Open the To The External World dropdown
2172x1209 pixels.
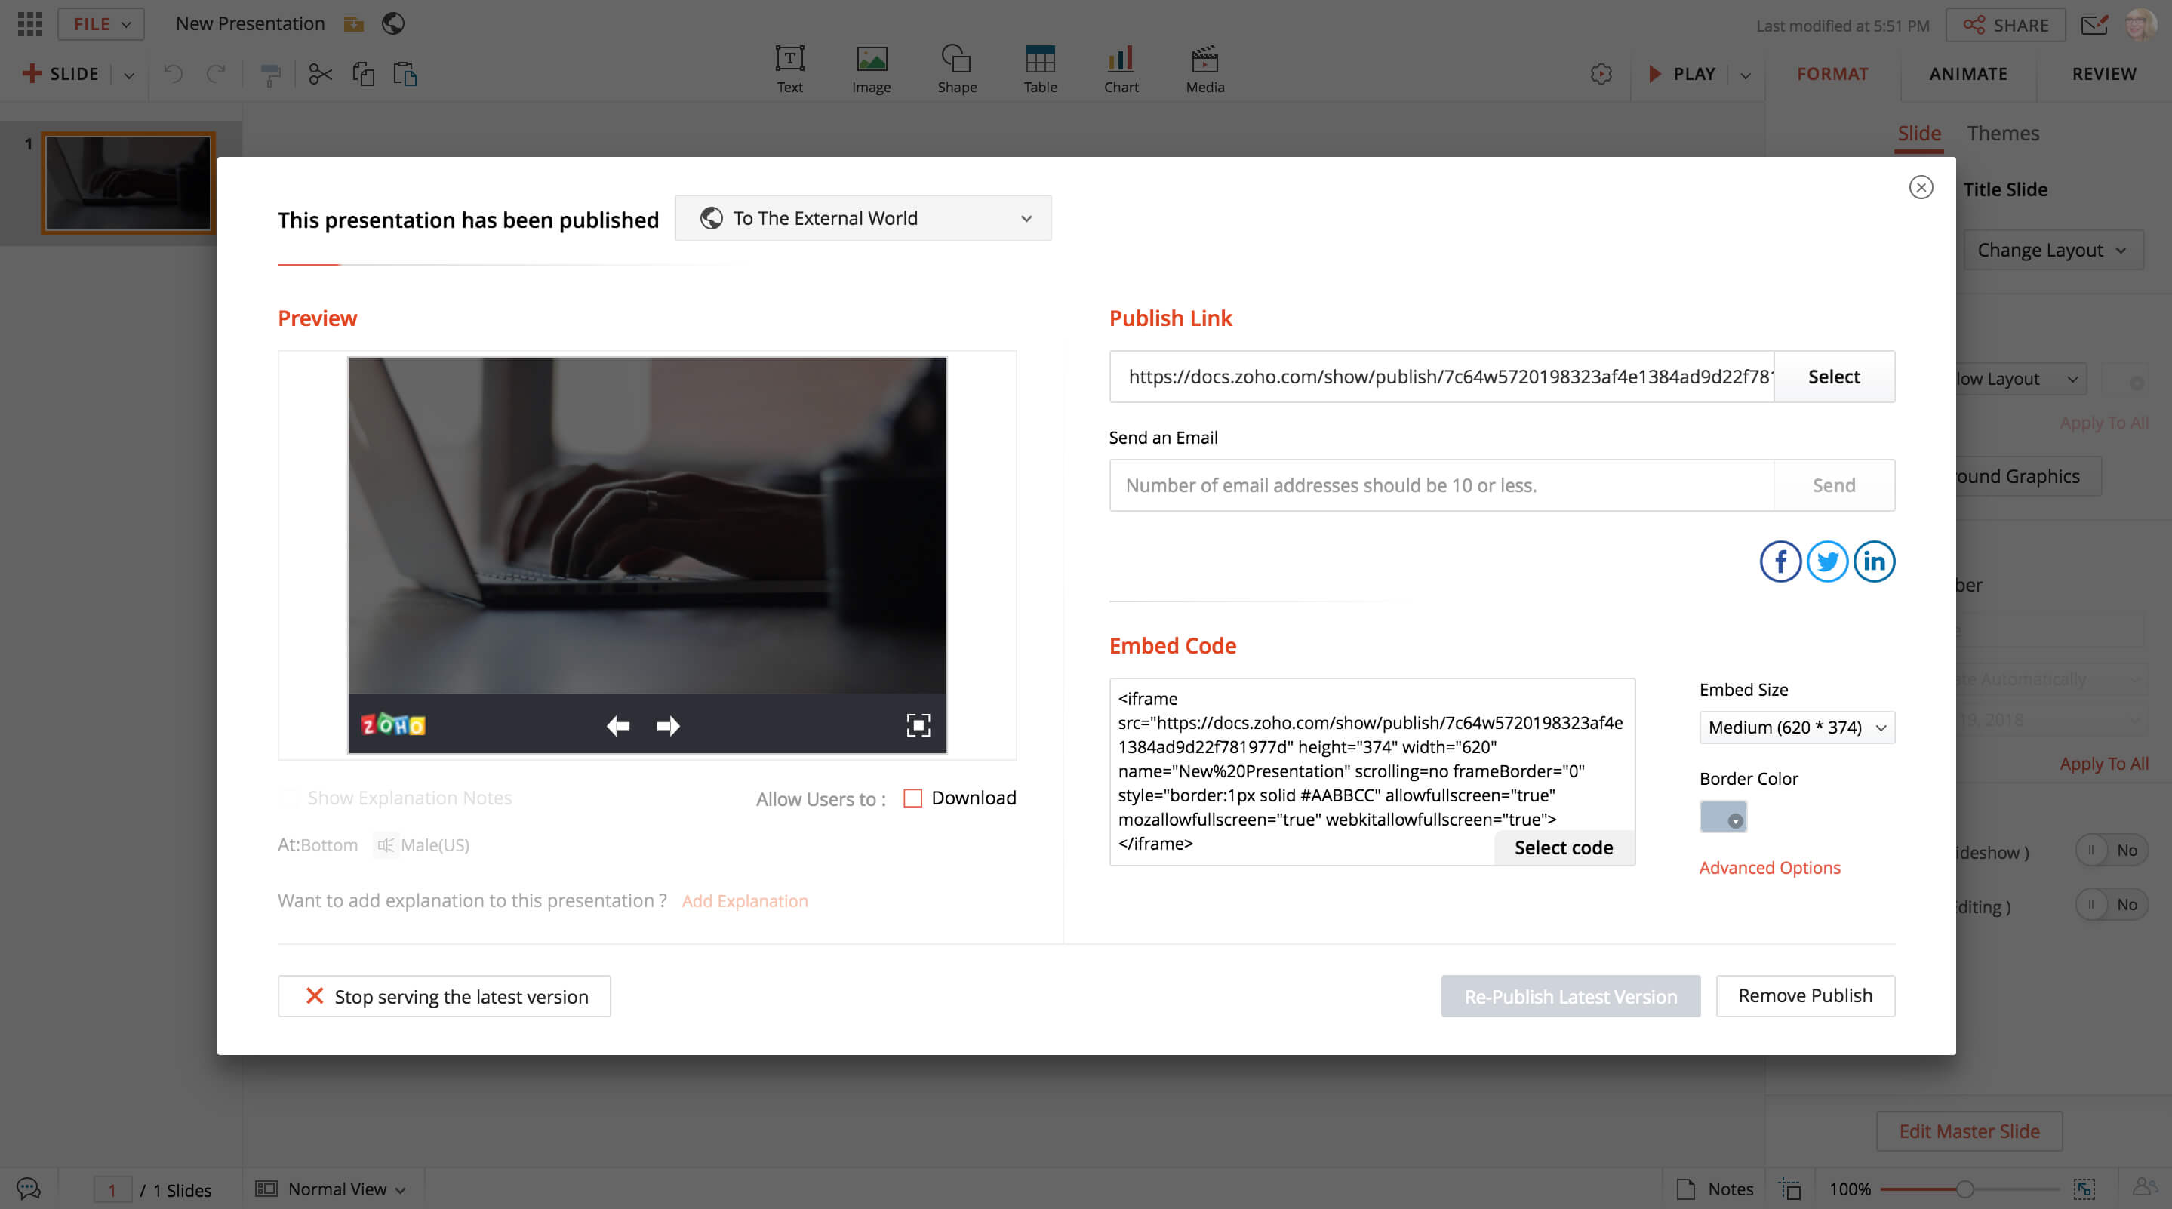coord(863,218)
